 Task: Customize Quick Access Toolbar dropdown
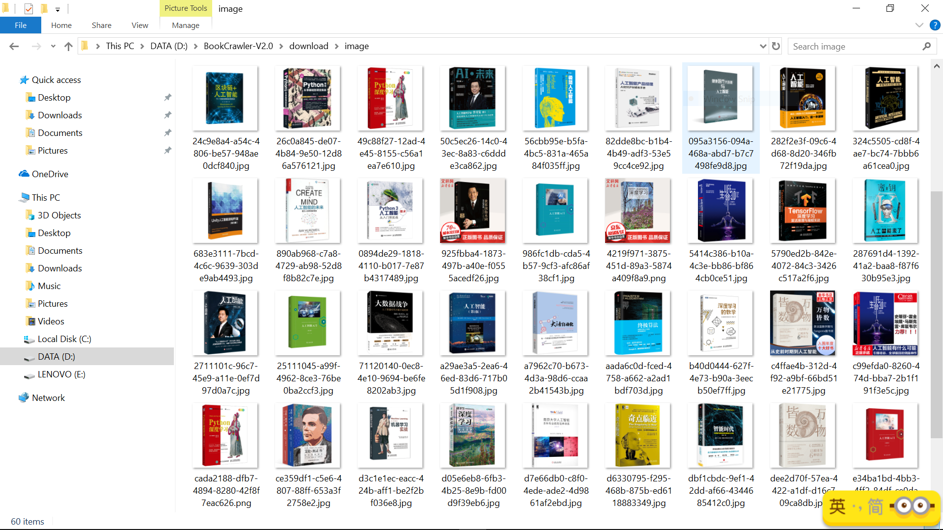[57, 9]
